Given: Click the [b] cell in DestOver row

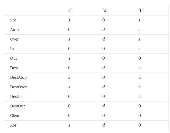Looking at the screenshot, I should coord(140,87).
